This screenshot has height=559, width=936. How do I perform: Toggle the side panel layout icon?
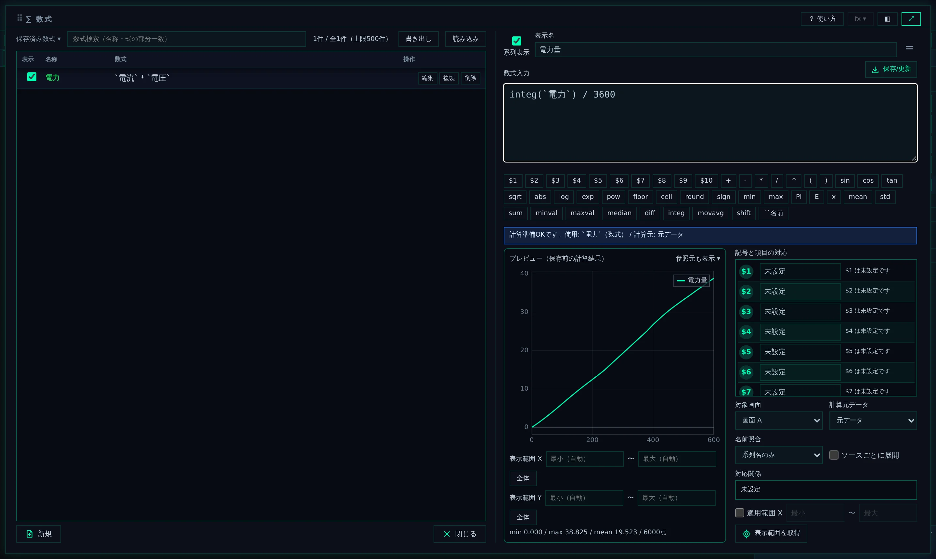(887, 19)
